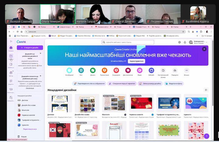Open Projects folder icon in Canva sidebar
The image size is (219, 142).
click(11, 56)
